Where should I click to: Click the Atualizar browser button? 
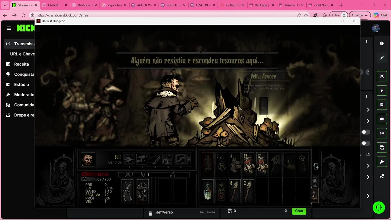[359, 15]
